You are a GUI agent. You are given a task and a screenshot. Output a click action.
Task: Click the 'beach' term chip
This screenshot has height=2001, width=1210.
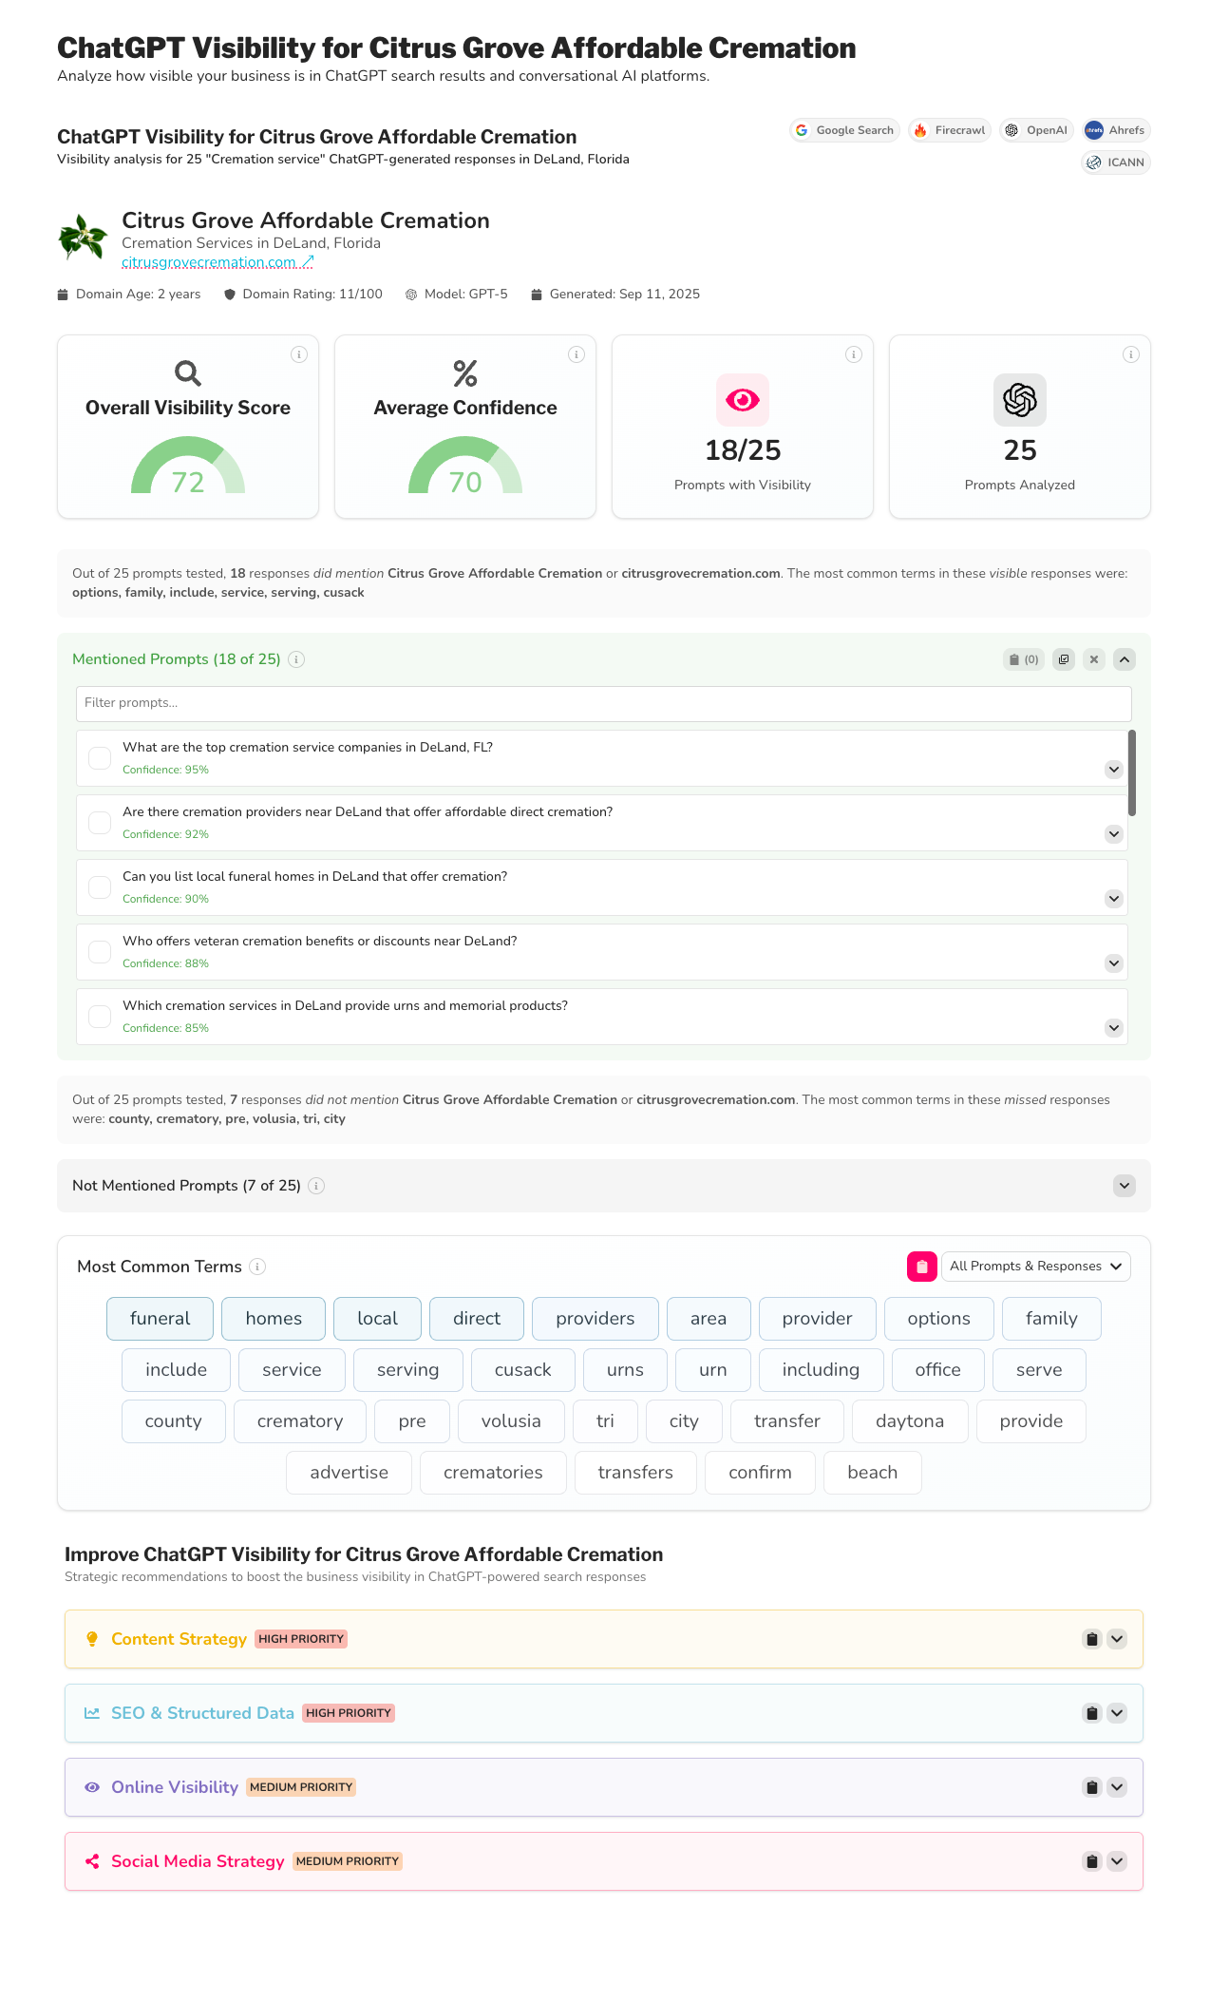pos(872,1473)
